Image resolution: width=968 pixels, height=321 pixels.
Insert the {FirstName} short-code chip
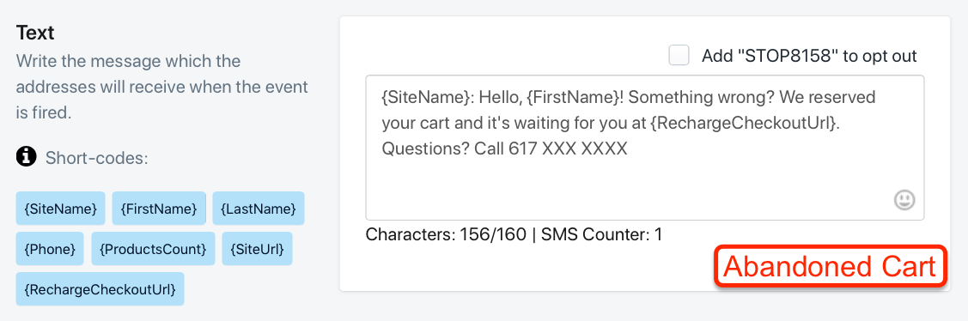pos(159,209)
